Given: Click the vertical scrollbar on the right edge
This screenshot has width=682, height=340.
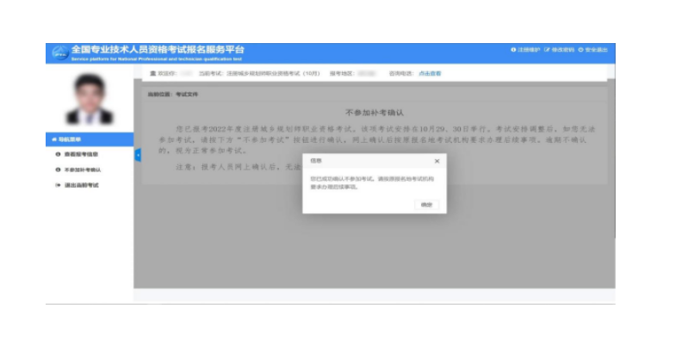Looking at the screenshot, I should [x=615, y=158].
